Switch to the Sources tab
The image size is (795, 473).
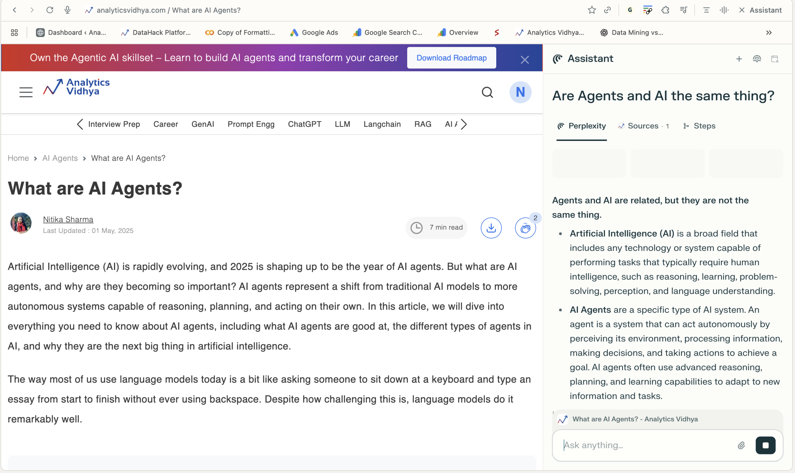pos(643,126)
